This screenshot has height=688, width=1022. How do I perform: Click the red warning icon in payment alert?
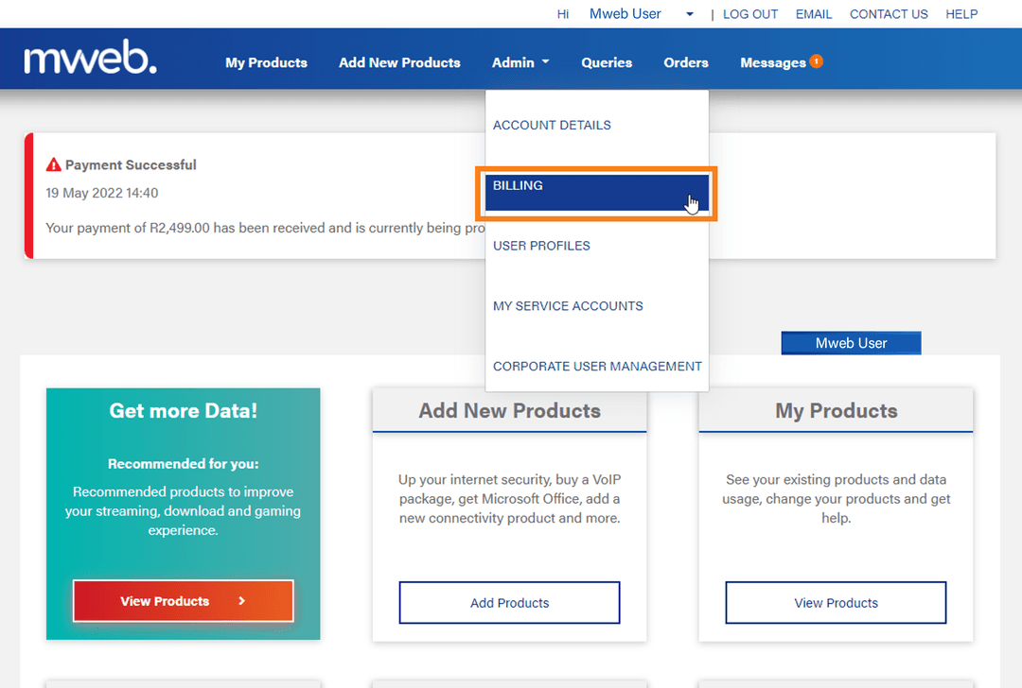(54, 163)
